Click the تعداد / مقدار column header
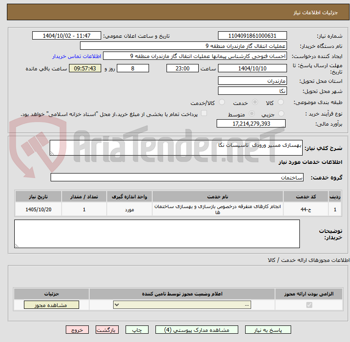Screen dimensions: 350x342 click(84, 197)
